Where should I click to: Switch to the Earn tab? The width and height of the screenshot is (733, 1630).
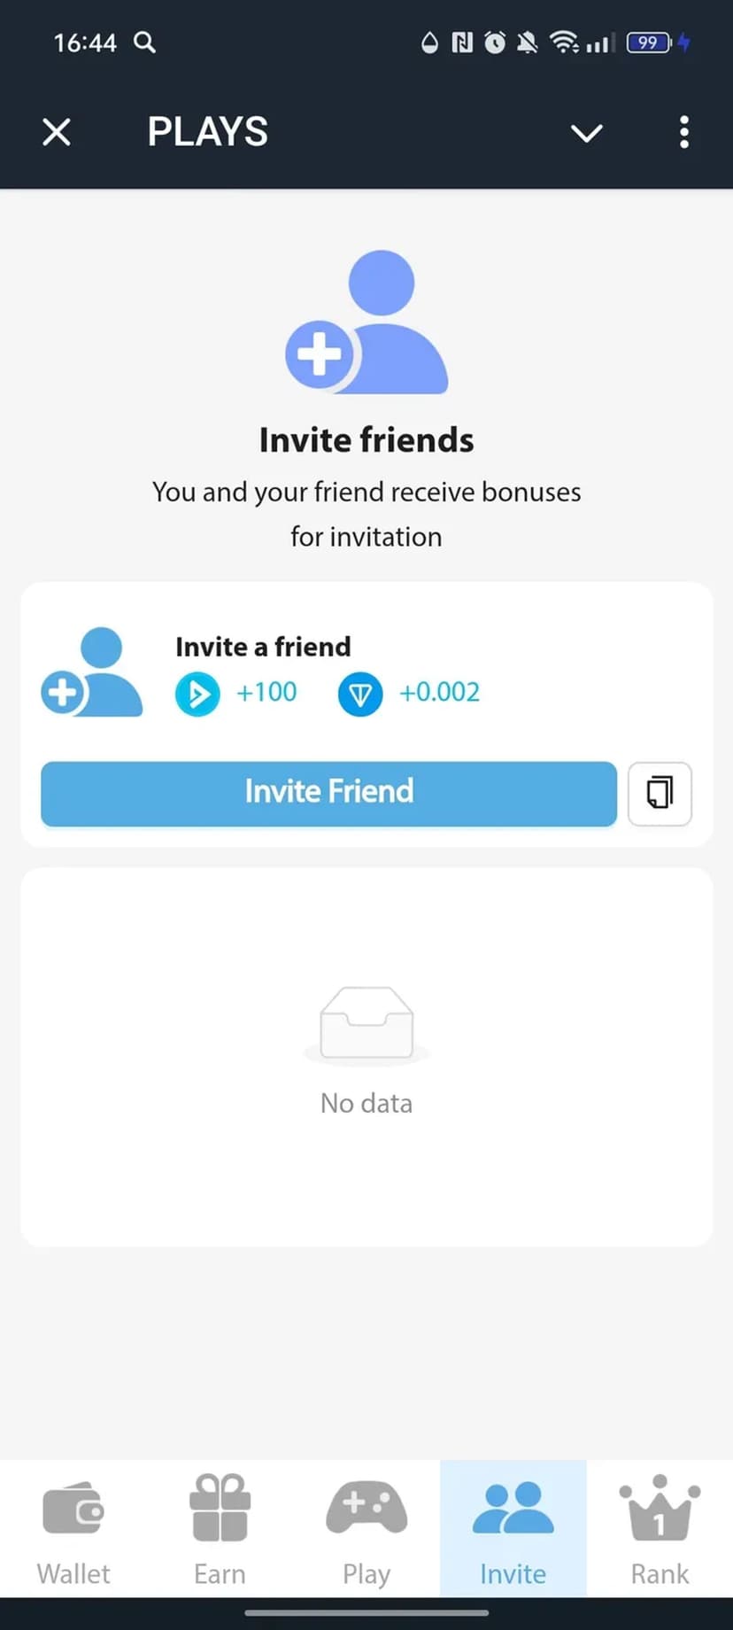pos(220,1529)
